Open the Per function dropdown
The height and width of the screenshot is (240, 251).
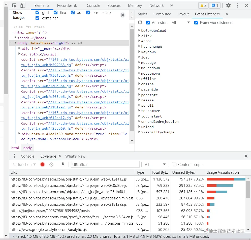(x=24, y=164)
